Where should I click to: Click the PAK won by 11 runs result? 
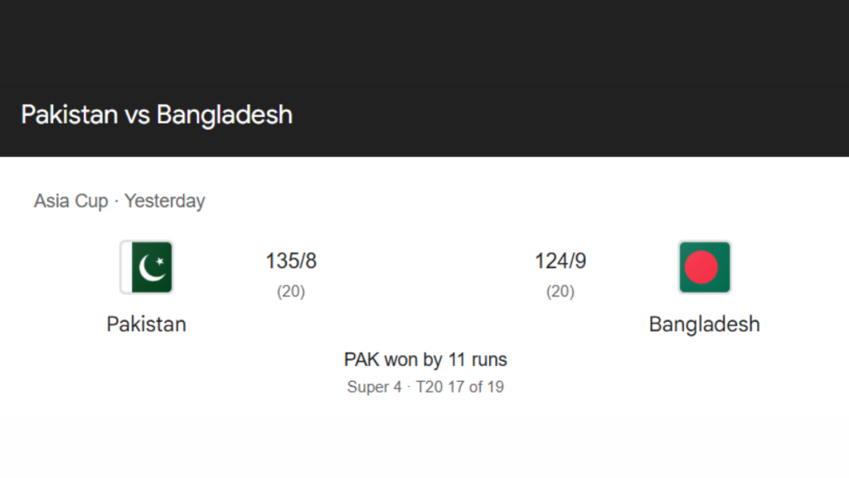tap(426, 359)
